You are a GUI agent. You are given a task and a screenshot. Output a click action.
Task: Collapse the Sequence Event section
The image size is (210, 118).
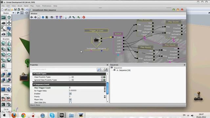[34, 85]
